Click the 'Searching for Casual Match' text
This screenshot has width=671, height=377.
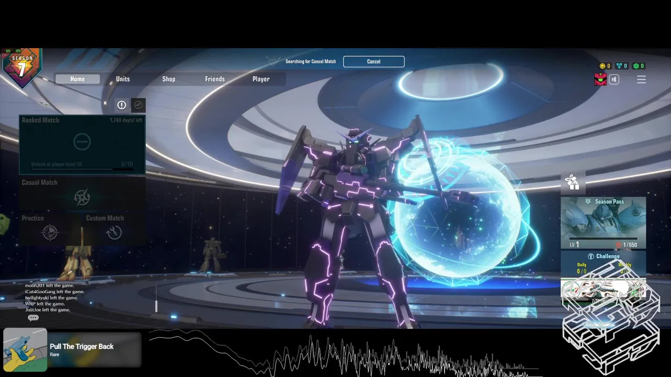point(311,62)
